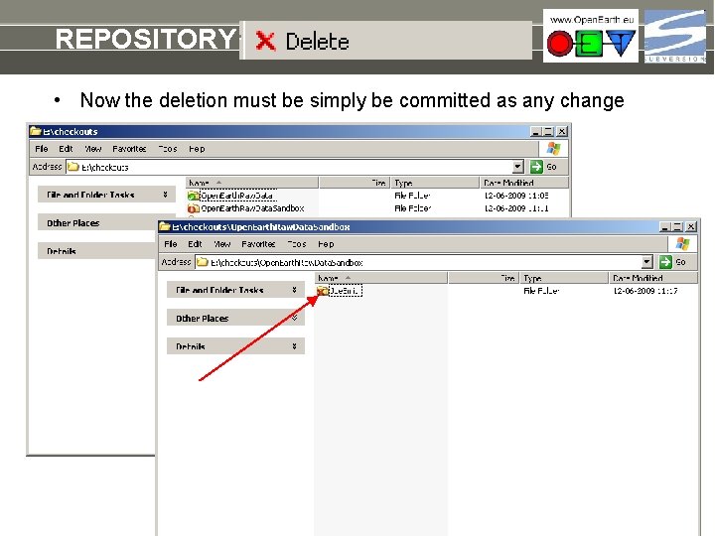
Task: Open Edit menu in OpenEarthRawDataSandbox window
Action: (x=195, y=244)
